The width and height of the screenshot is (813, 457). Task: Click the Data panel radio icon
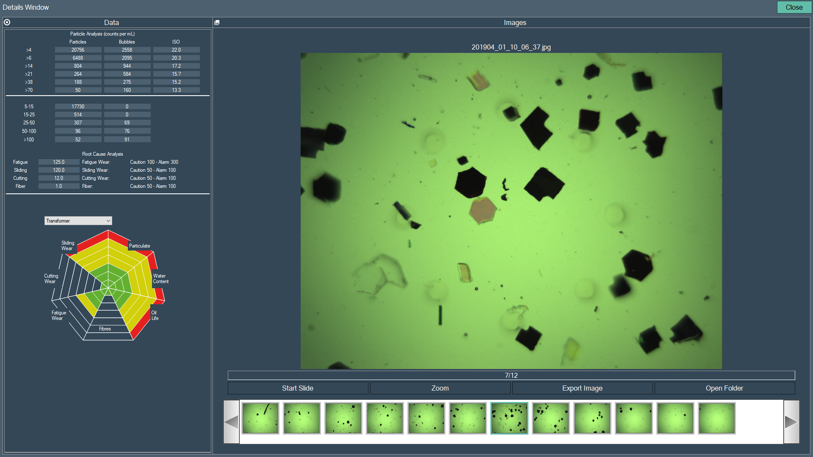[x=7, y=22]
